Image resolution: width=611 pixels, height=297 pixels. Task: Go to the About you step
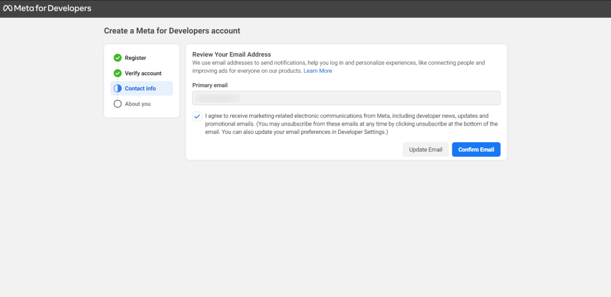click(138, 104)
